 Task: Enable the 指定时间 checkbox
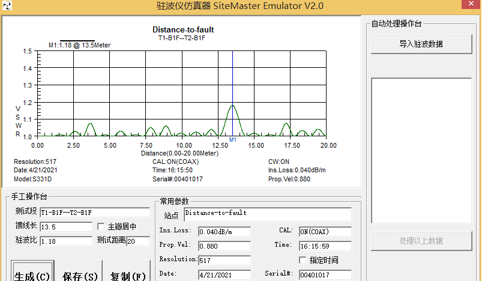303,260
